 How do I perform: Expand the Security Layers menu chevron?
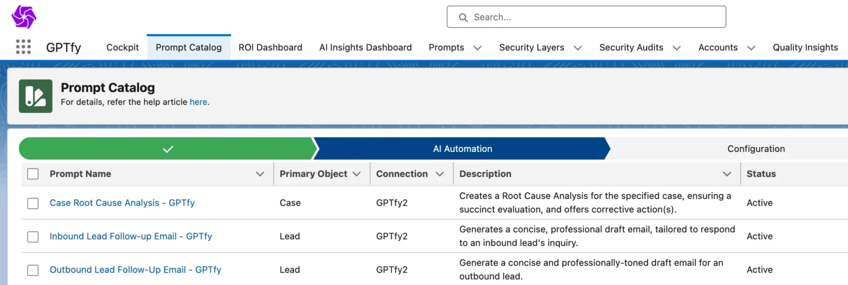point(578,48)
